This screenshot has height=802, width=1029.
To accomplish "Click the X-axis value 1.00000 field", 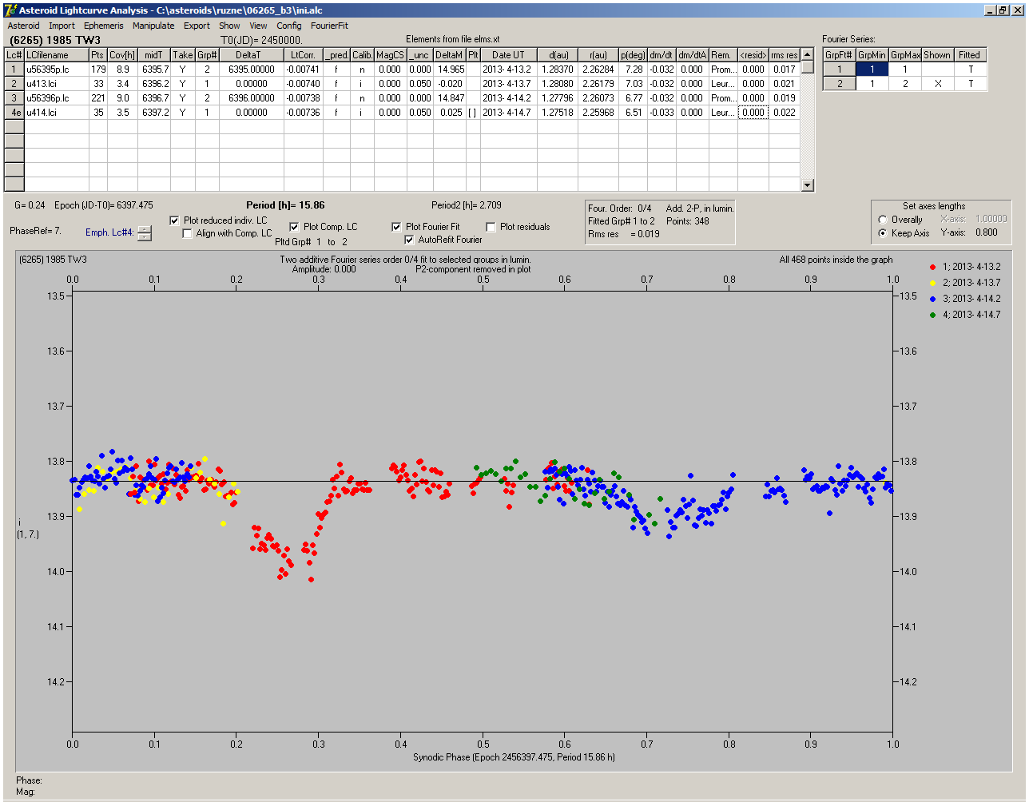I will tap(990, 219).
